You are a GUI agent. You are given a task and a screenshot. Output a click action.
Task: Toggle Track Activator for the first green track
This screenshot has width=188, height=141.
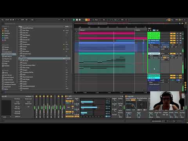click(172, 33)
